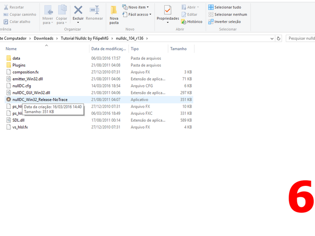Click the Recortar scissors button
The image size is (315, 236).
(x=14, y=7)
